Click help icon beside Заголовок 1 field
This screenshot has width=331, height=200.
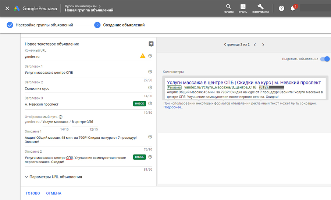coord(150,72)
